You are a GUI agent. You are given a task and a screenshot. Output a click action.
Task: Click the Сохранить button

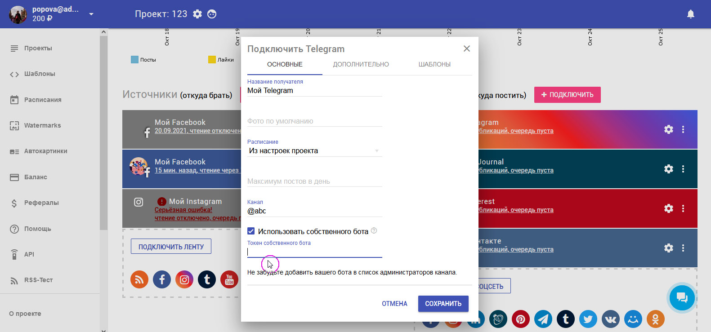click(443, 304)
